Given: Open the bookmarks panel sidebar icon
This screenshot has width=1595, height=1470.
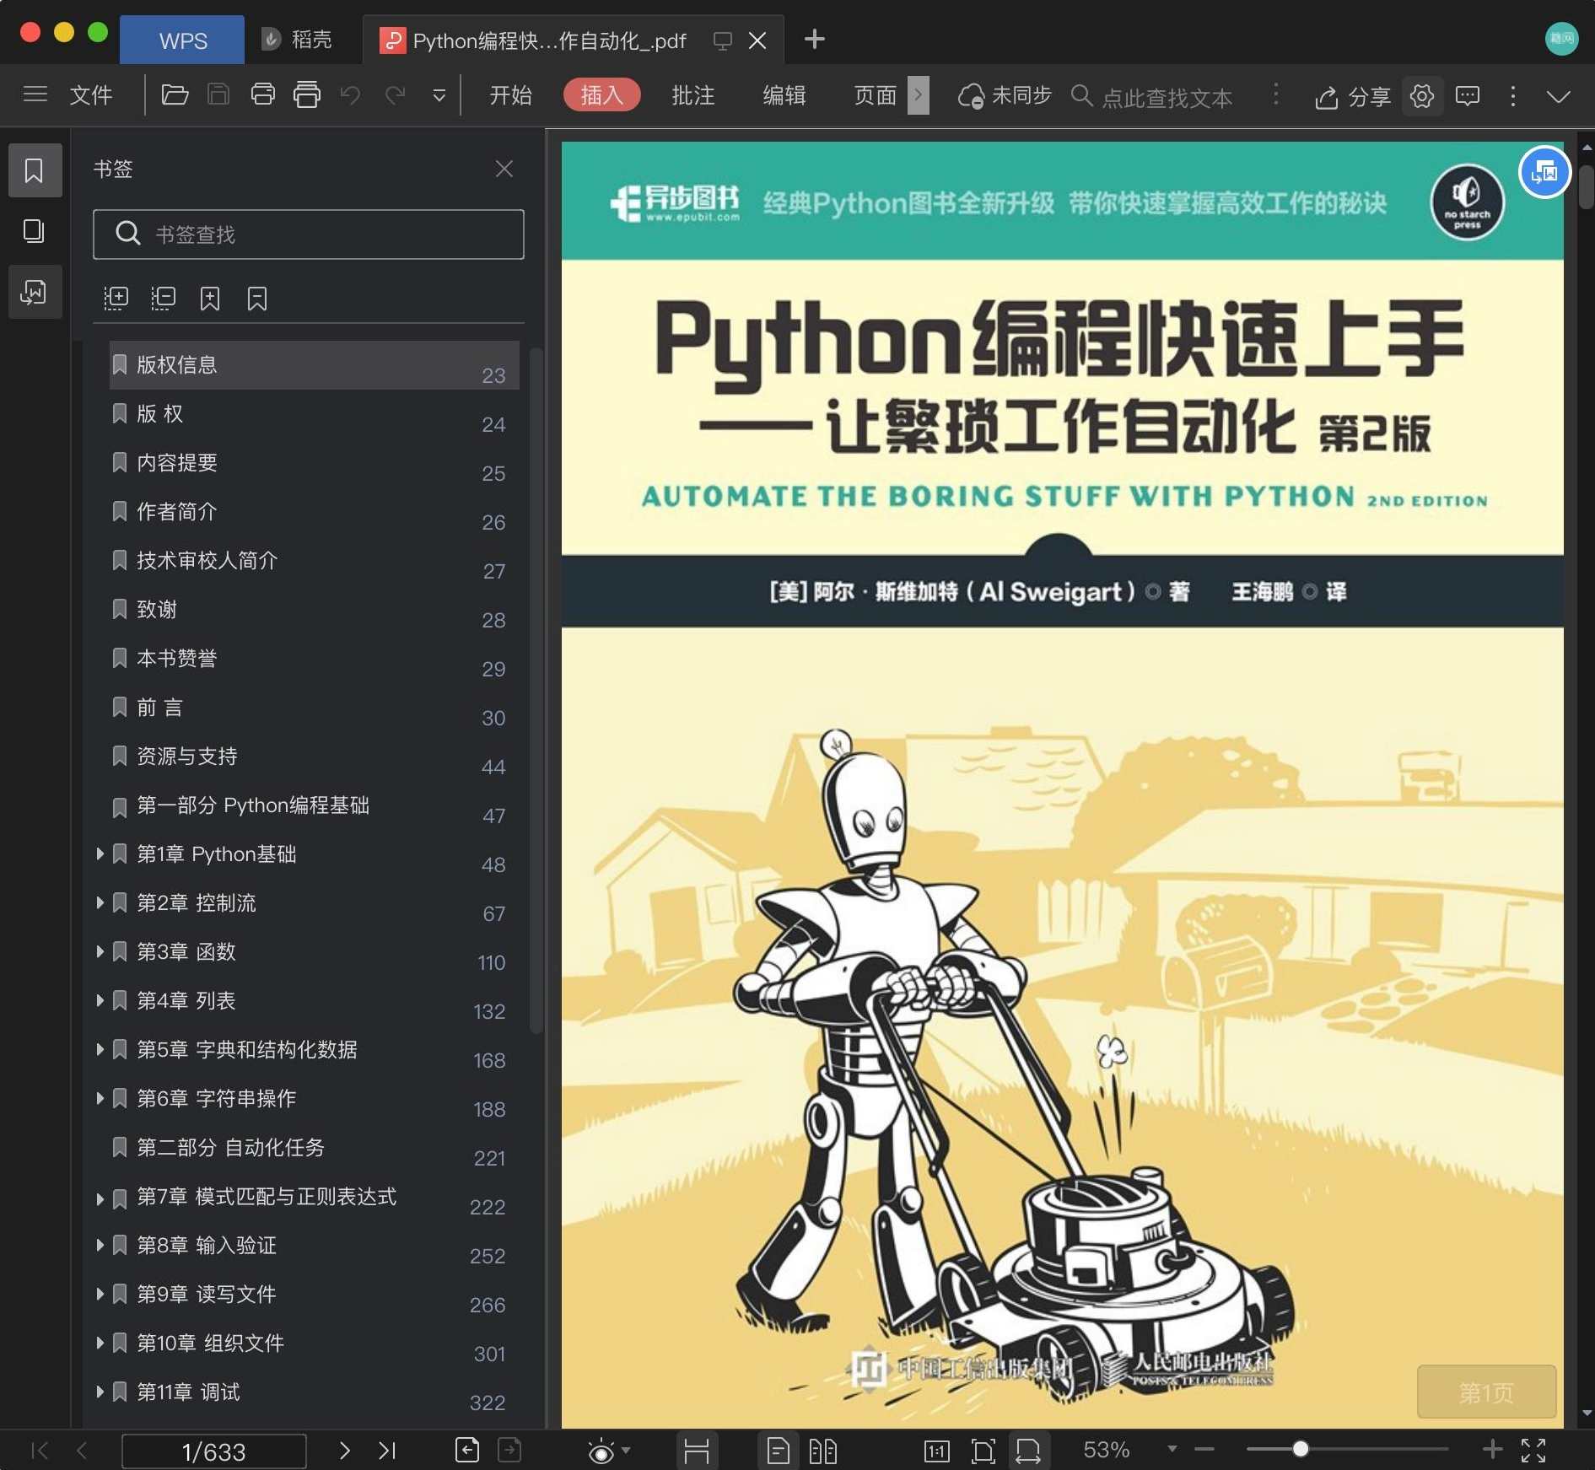Looking at the screenshot, I should tap(35, 170).
